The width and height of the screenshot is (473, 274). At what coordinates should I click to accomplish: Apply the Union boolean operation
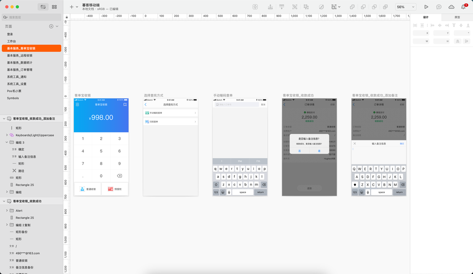point(352,7)
